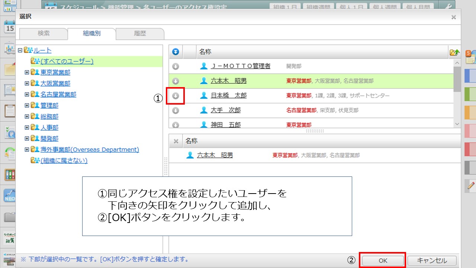
Task: Collapse the ルート tree node
Action: tap(20, 50)
